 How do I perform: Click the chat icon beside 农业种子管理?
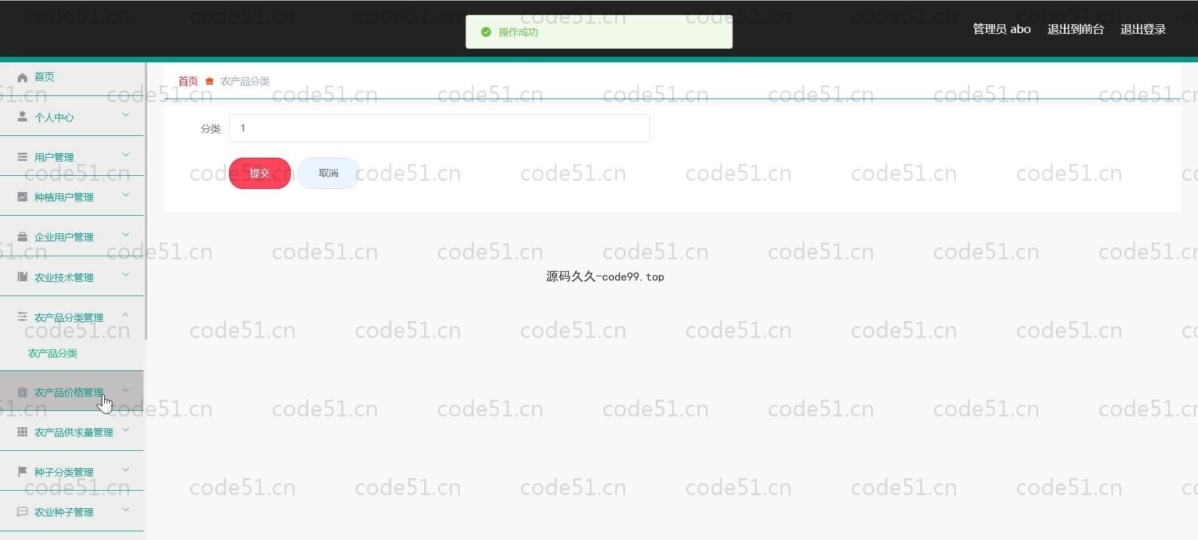point(22,511)
